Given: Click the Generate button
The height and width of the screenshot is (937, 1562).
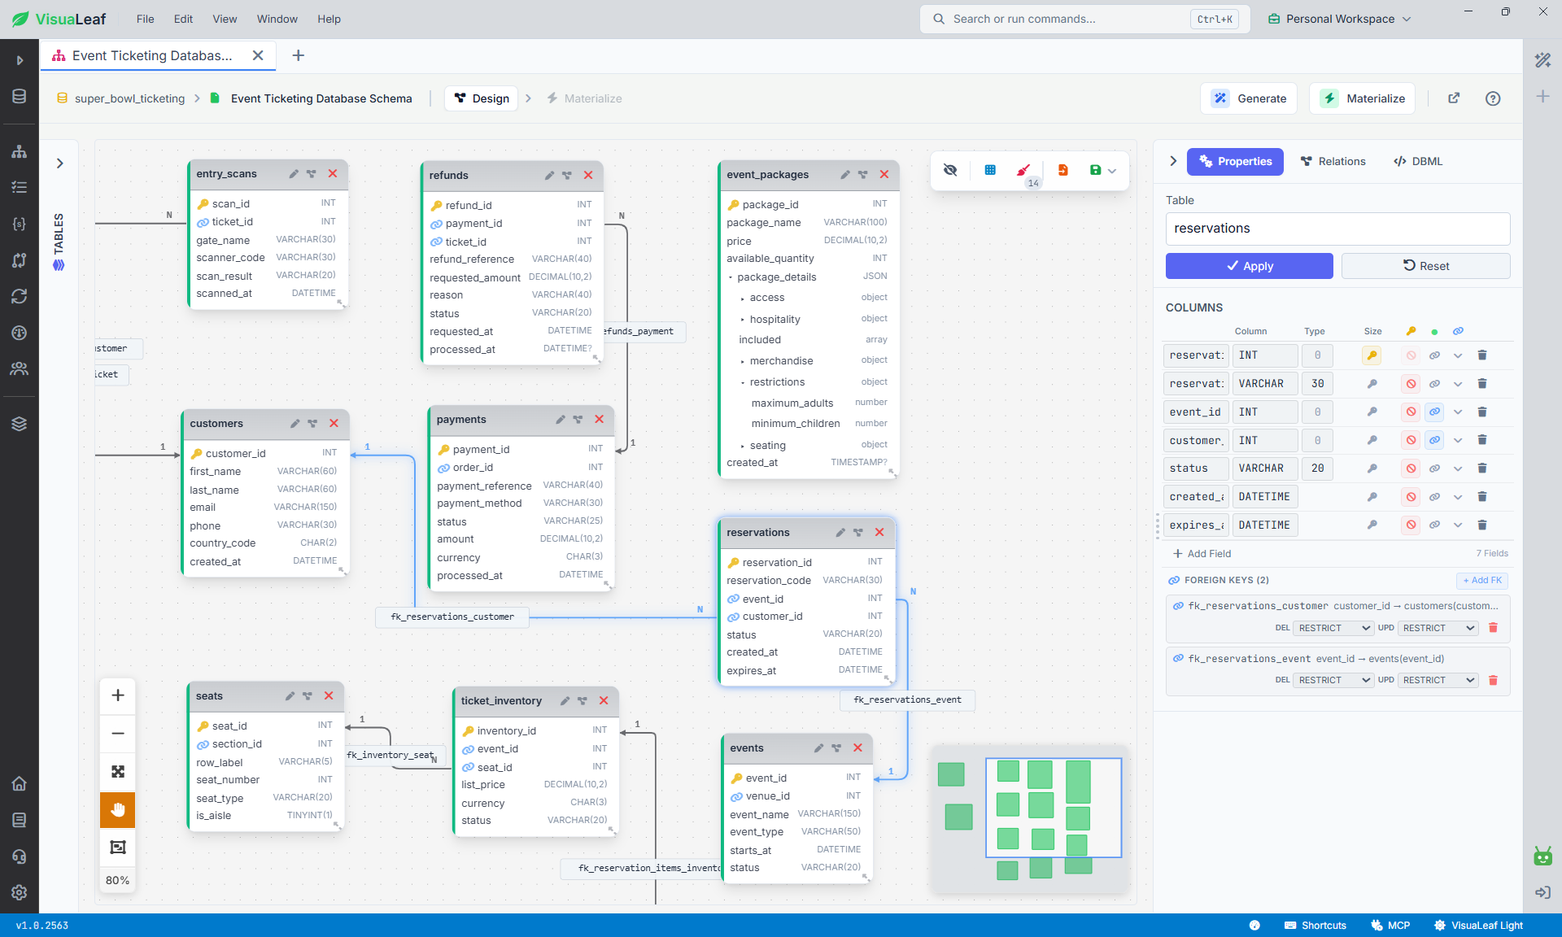Looking at the screenshot, I should (1249, 98).
